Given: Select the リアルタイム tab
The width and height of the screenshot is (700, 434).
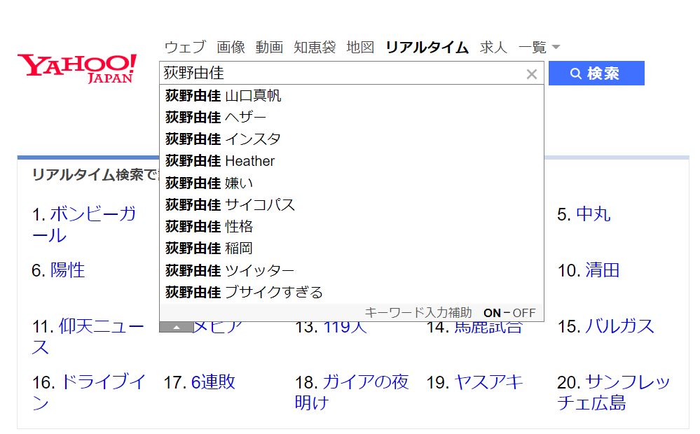Looking at the screenshot, I should [427, 47].
